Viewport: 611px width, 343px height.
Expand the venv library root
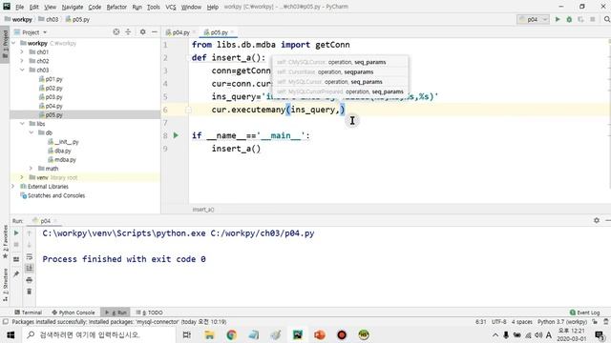(22, 177)
